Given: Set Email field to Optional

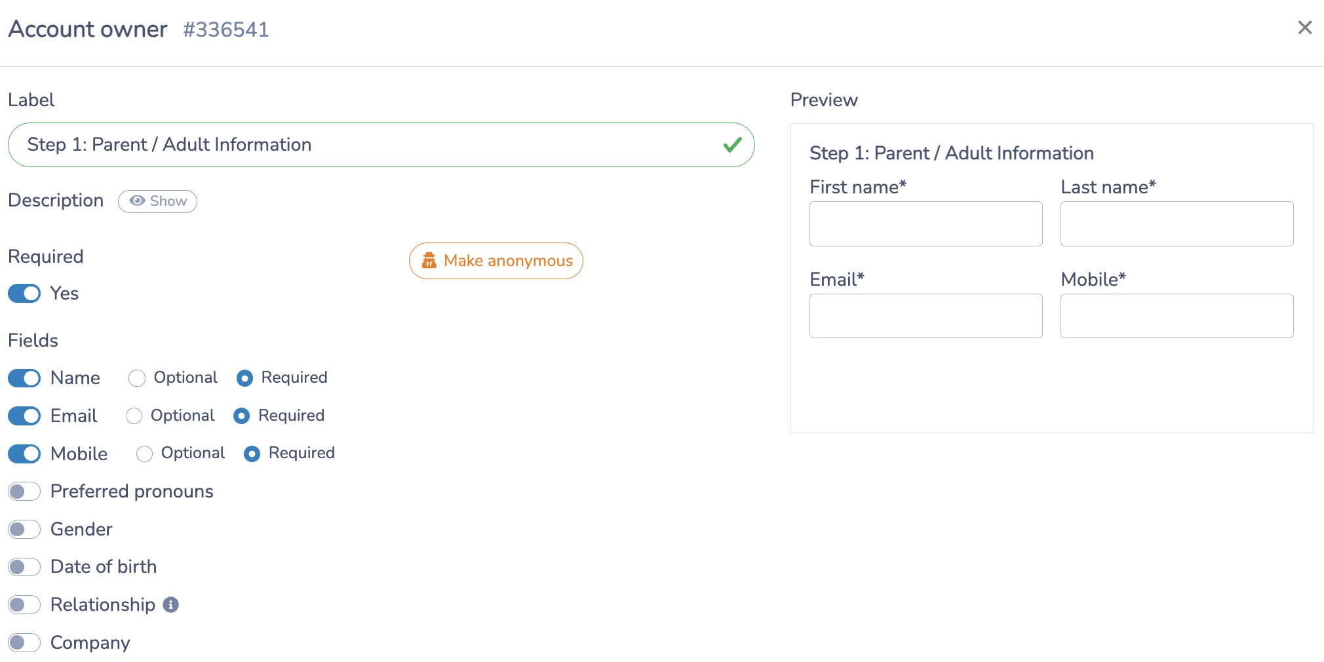Looking at the screenshot, I should (x=134, y=416).
